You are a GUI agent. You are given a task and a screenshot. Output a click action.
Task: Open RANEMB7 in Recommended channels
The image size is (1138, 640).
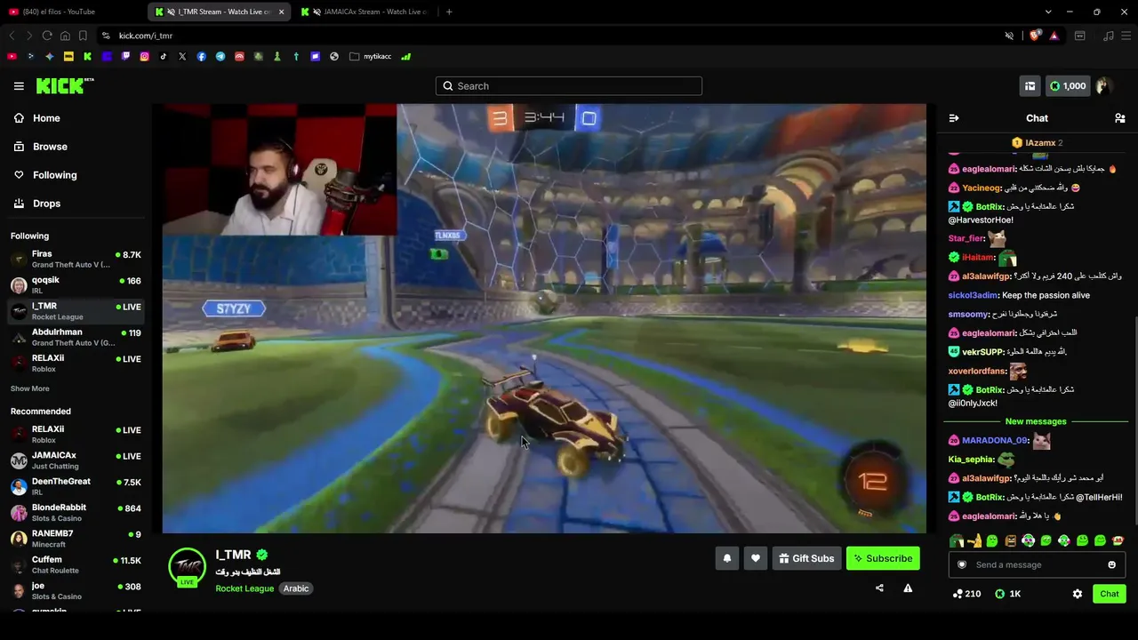coord(75,538)
